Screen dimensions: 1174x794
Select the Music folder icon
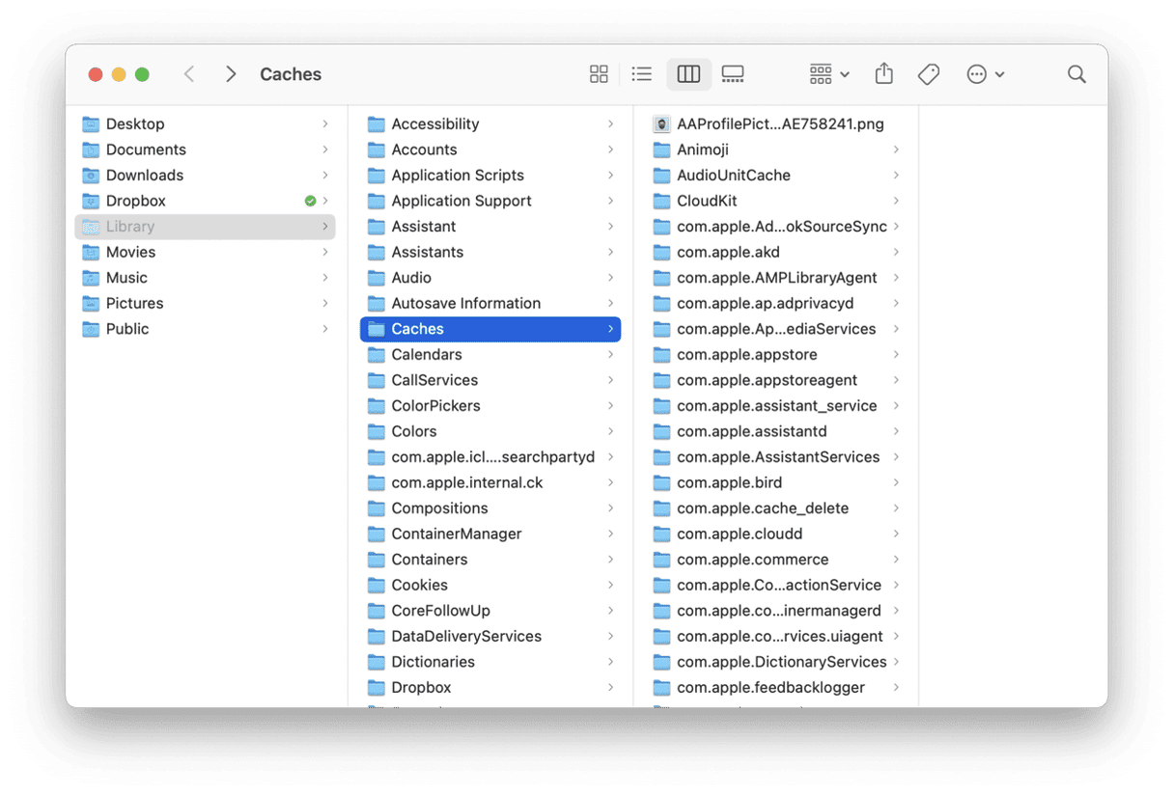click(91, 277)
